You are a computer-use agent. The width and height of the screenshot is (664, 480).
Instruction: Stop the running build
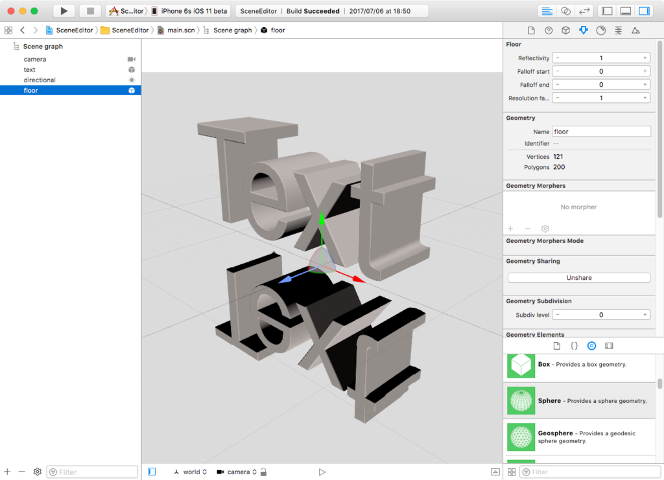(x=90, y=11)
